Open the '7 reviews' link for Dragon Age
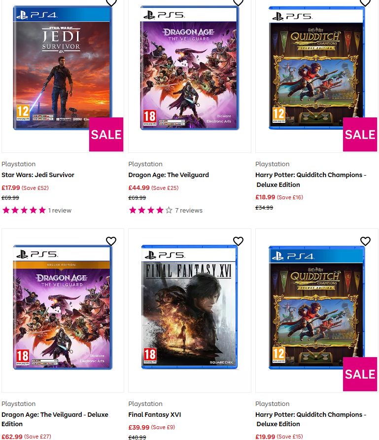The image size is (379, 440). pos(189,210)
